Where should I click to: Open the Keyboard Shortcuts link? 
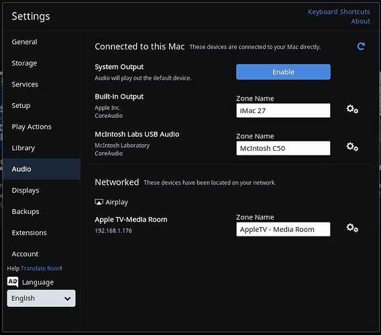coord(339,11)
